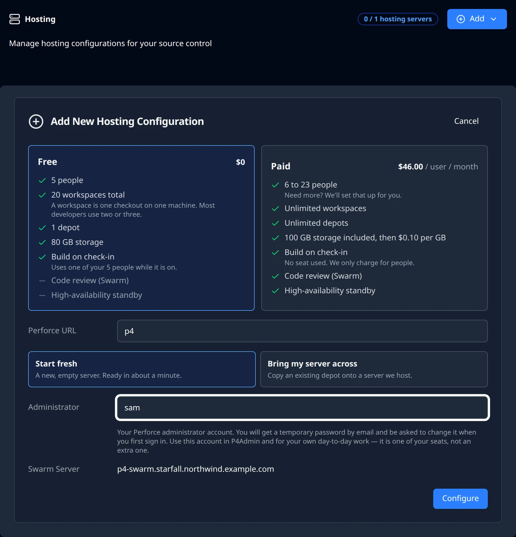Choose the Start fresh option
The image size is (516, 537).
(142, 369)
